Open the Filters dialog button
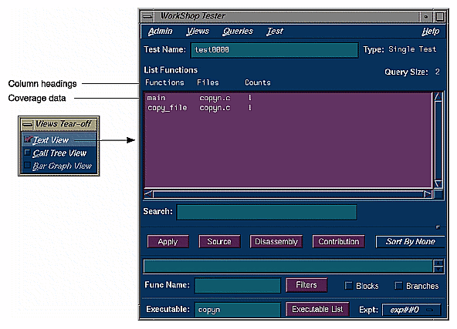The height and width of the screenshot is (329, 457). [x=306, y=285]
